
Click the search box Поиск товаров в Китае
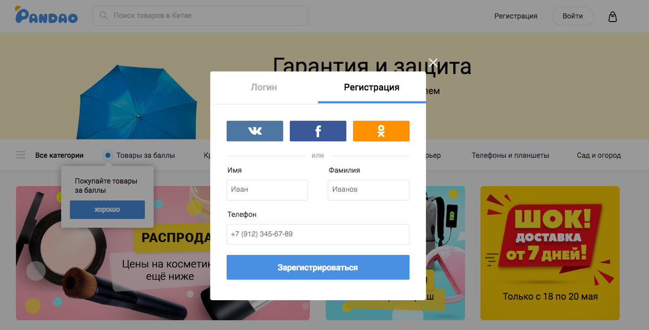tap(201, 16)
